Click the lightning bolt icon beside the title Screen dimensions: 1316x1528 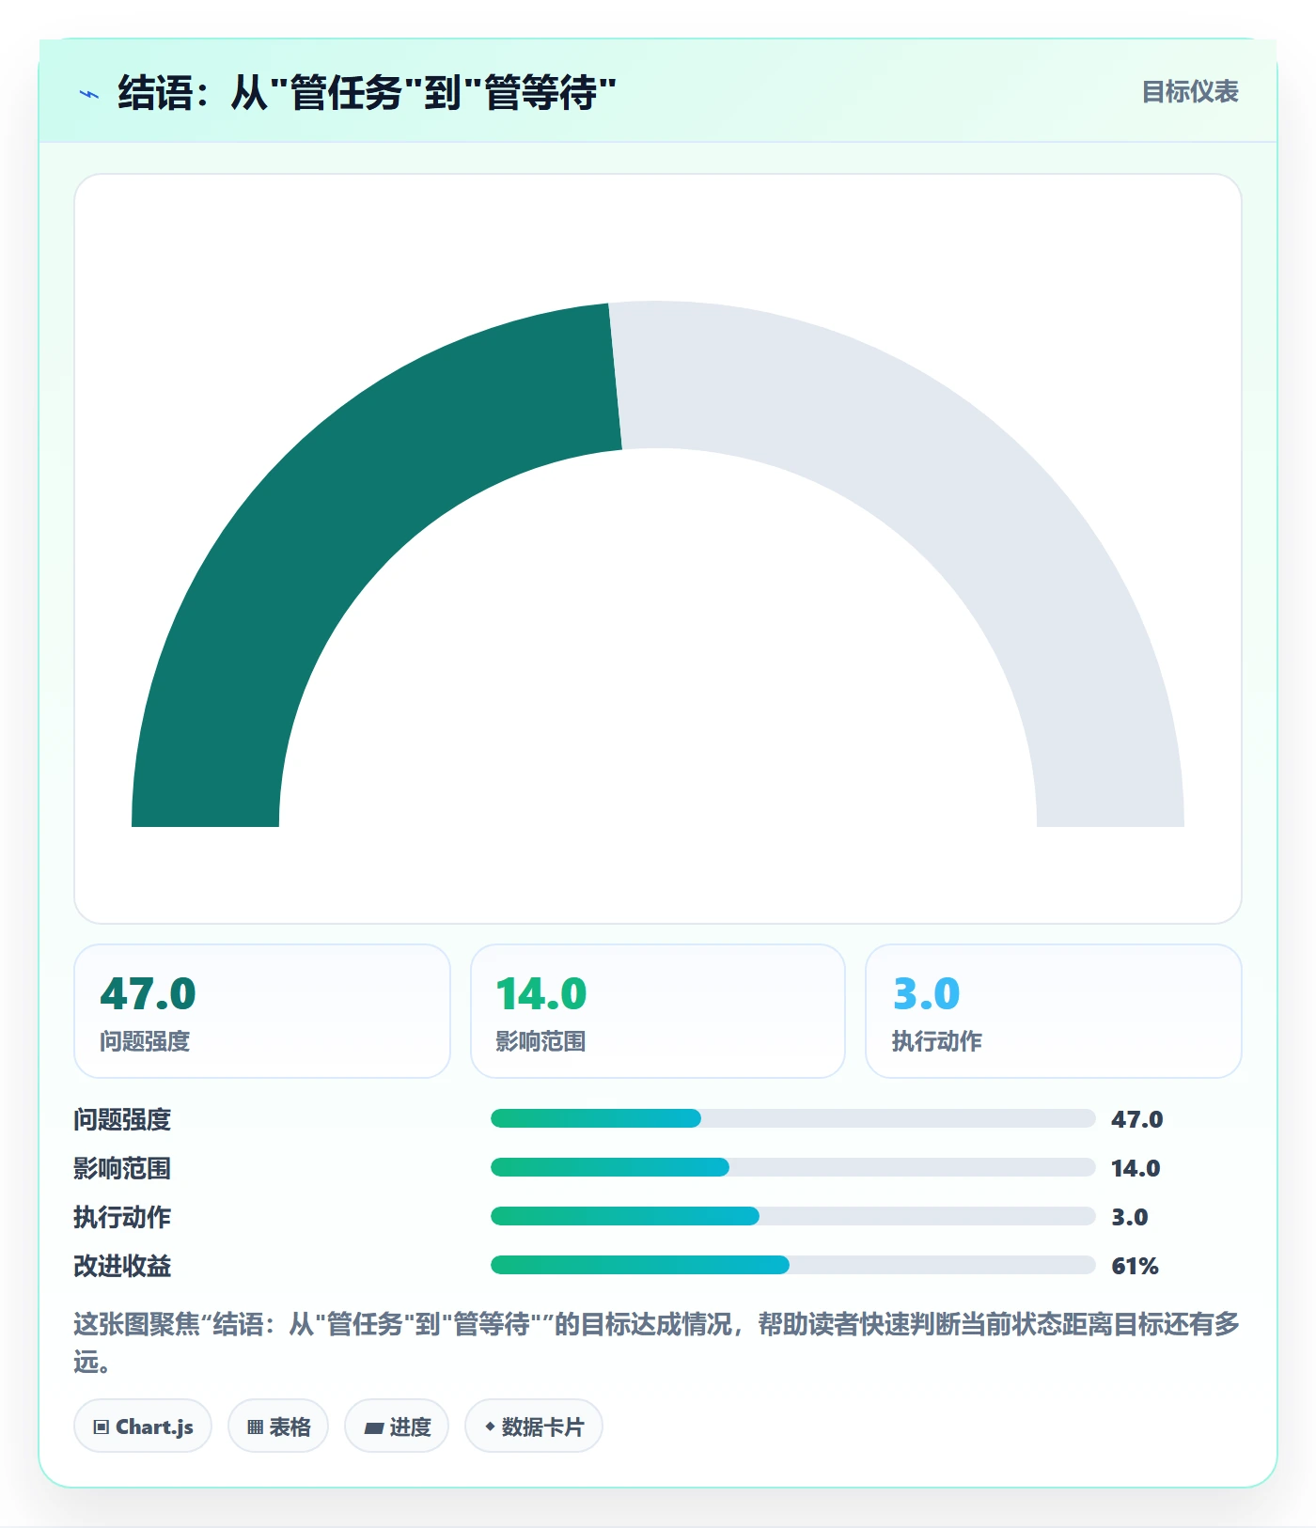pyautogui.click(x=89, y=94)
